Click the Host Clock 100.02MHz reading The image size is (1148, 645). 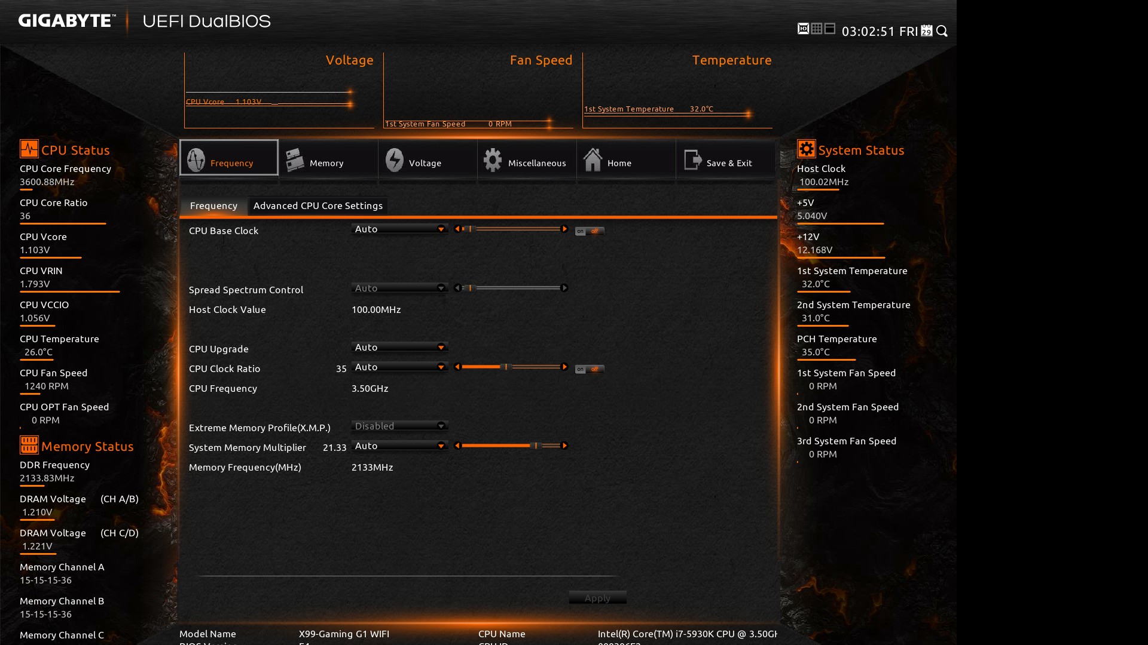pos(824,182)
